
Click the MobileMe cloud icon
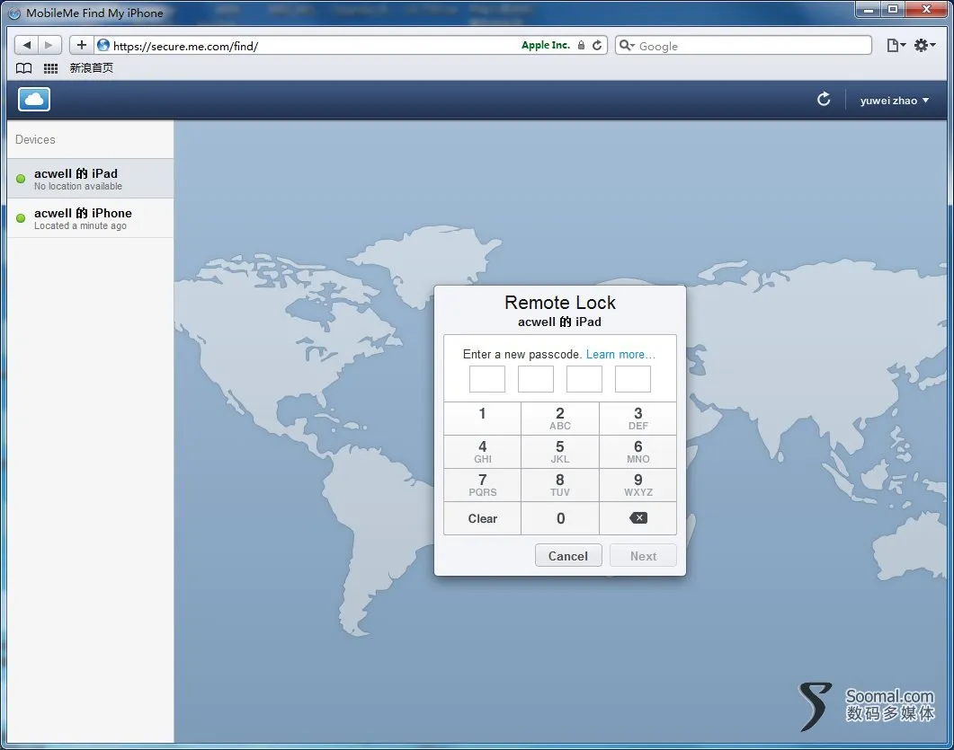click(x=34, y=100)
